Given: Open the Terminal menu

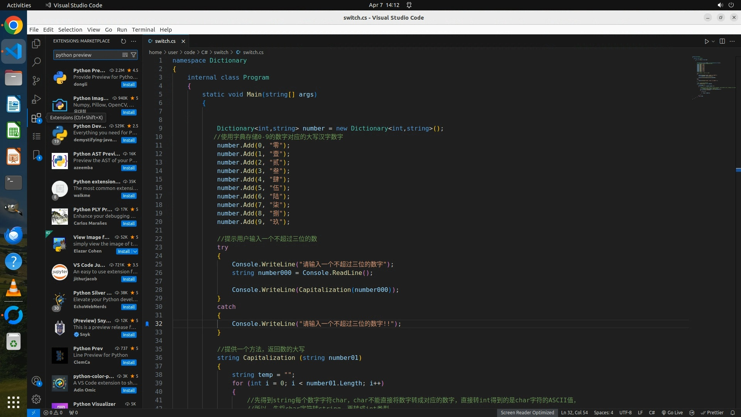Looking at the screenshot, I should coord(143,29).
